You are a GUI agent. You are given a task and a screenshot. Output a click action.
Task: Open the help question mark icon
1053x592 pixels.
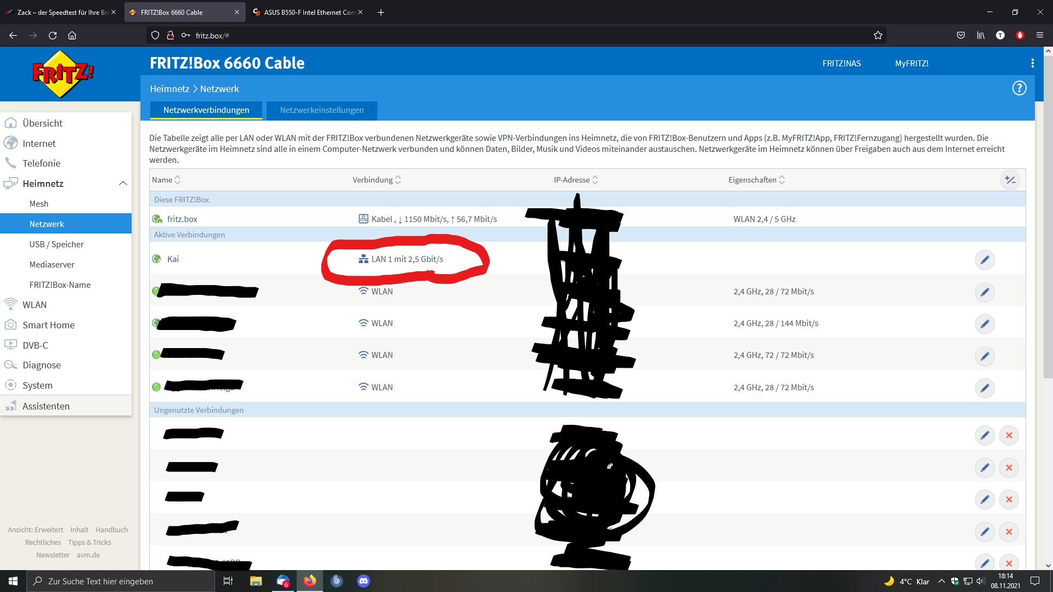click(x=1019, y=88)
